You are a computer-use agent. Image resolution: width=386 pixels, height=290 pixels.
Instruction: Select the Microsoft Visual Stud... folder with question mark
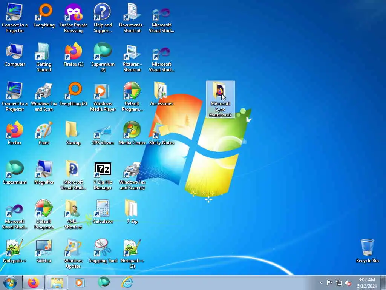pos(74,175)
